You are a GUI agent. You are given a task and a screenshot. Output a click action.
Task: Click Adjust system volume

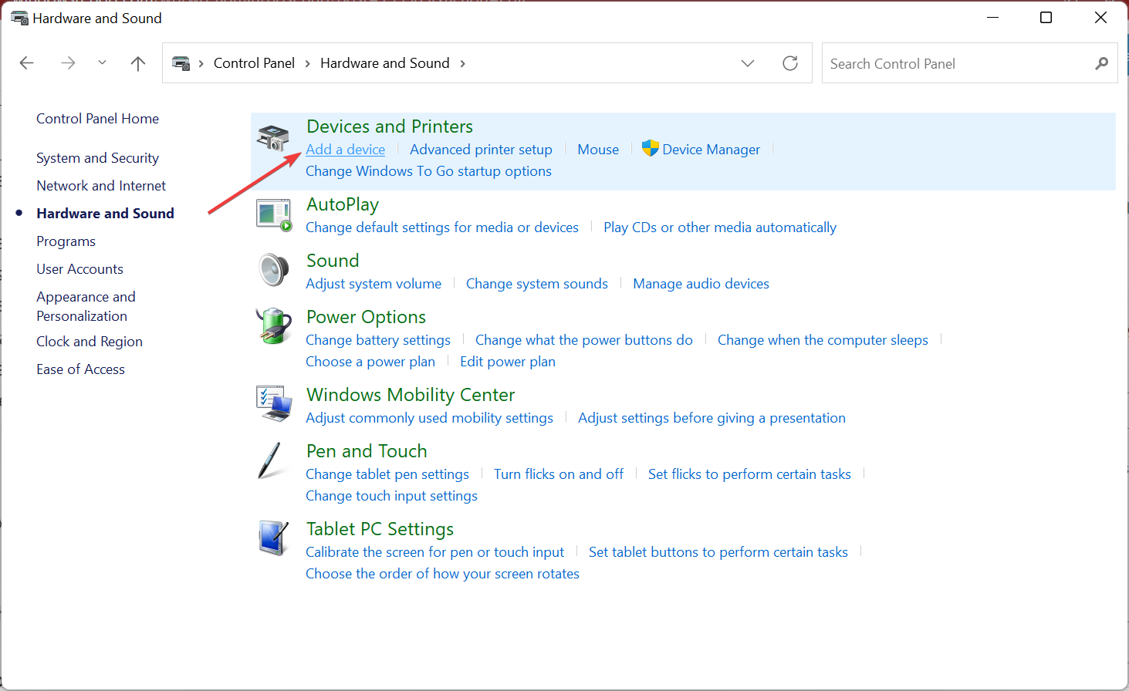(374, 284)
